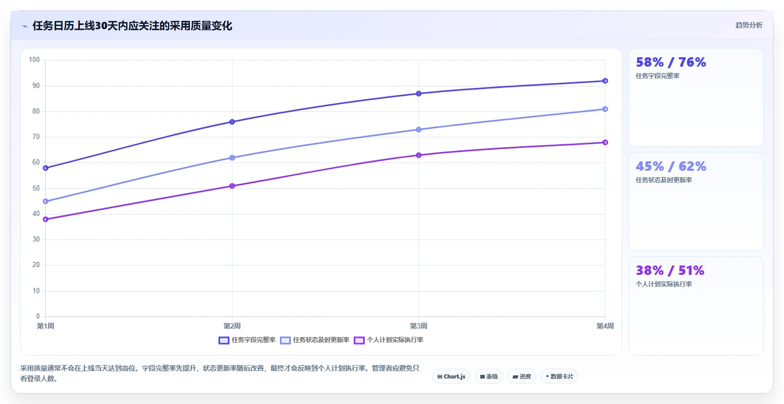Image resolution: width=784 pixels, height=404 pixels.
Task: Open the Chart.js chip
Action: (x=451, y=376)
